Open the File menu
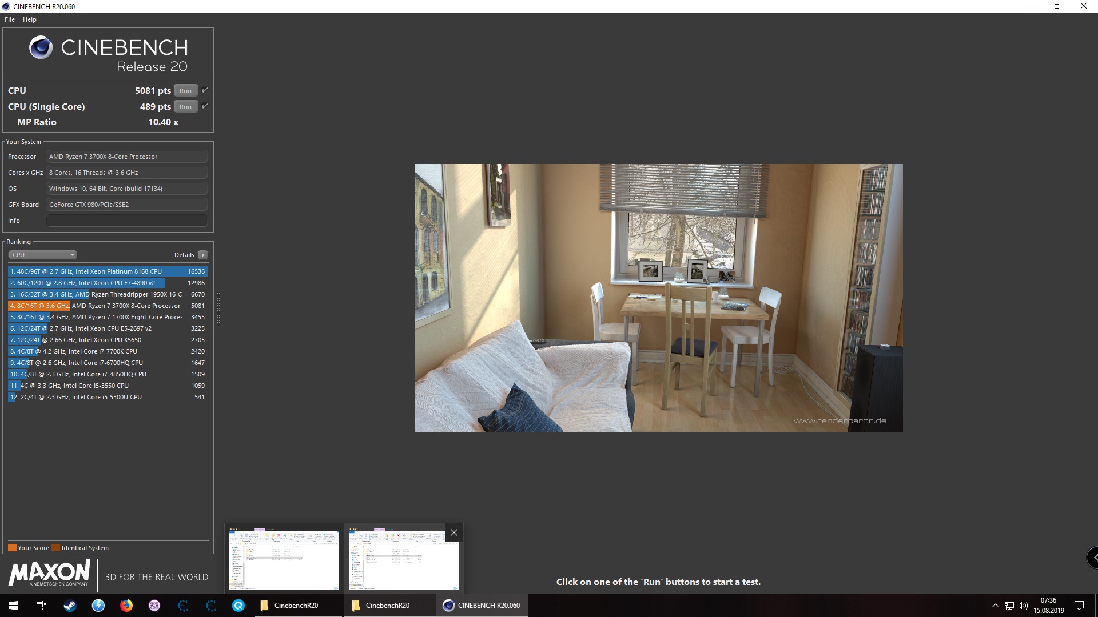 point(10,19)
